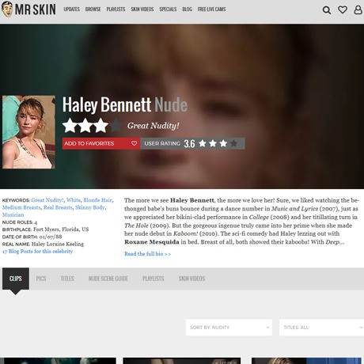Screen dimensions: 364x364
Task: Open 17 Blog Posts for this celebrity
Action: (37, 252)
